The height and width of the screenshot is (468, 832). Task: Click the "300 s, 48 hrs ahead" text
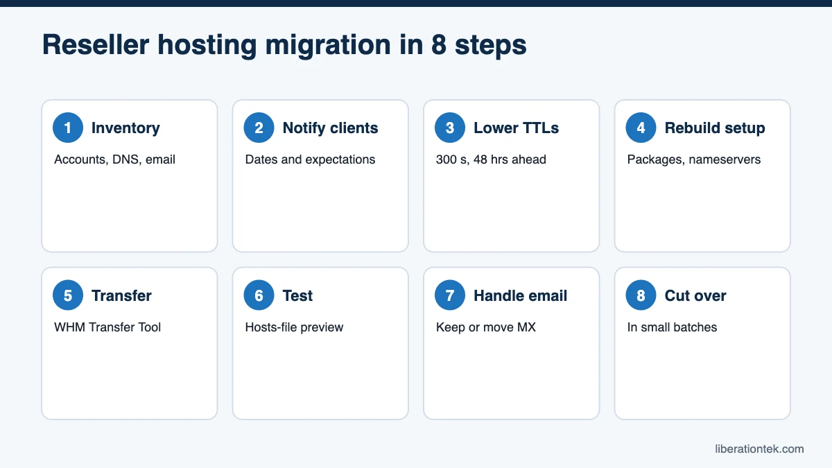point(491,159)
